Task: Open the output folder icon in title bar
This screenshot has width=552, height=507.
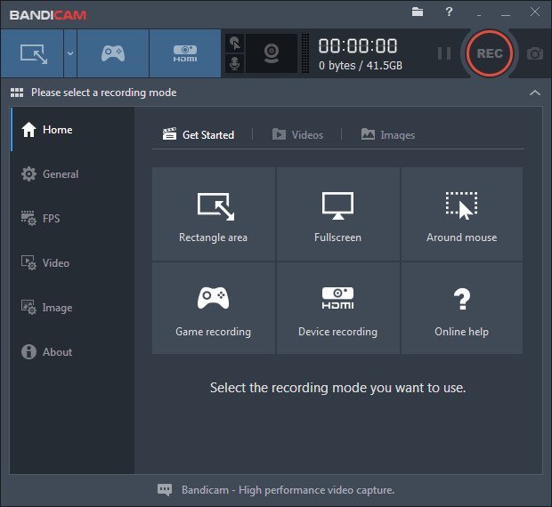Action: (418, 12)
